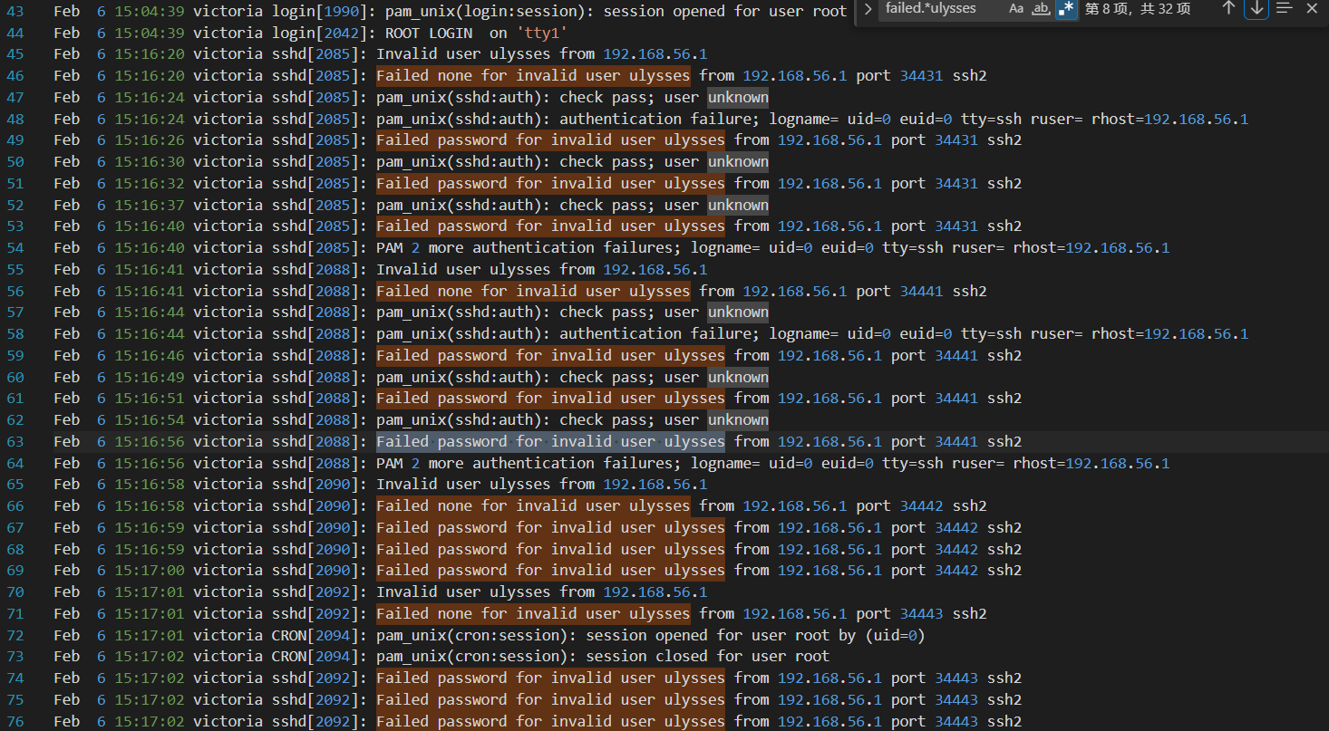The height and width of the screenshot is (731, 1329).
Task: Click "euid=0" on line 64
Action: (x=847, y=464)
